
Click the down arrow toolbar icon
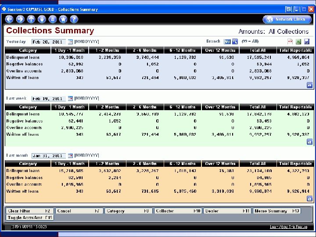point(42,19)
